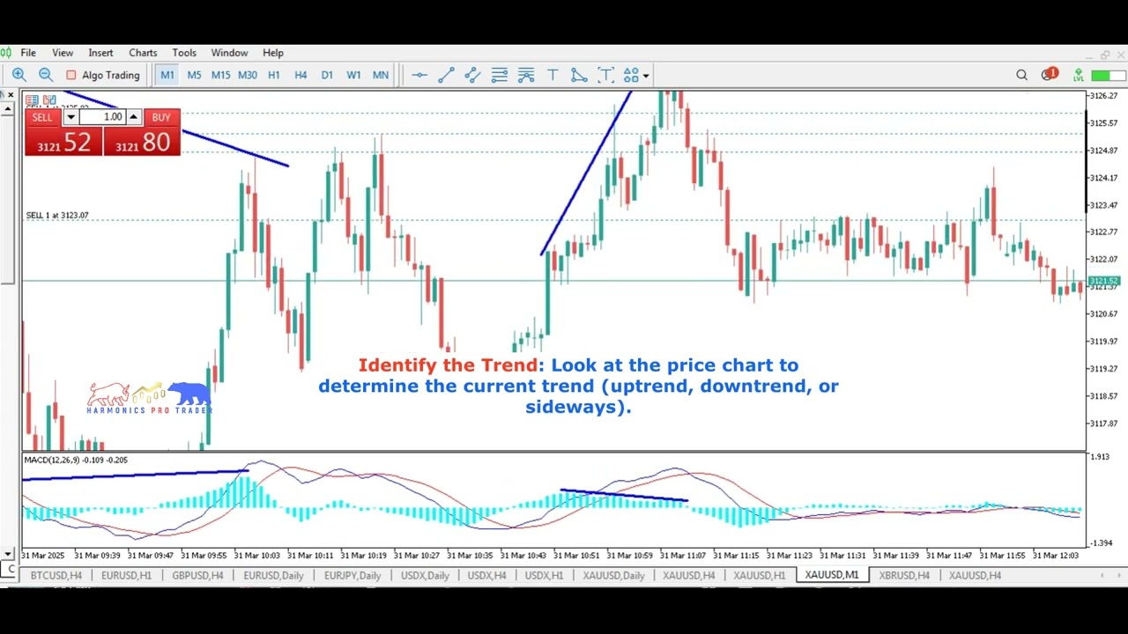Open the USDX,Daily chart tab
This screenshot has height=634, width=1128.
tap(425, 575)
